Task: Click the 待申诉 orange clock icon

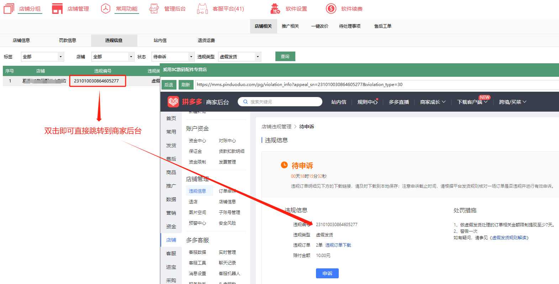Action: click(x=284, y=165)
